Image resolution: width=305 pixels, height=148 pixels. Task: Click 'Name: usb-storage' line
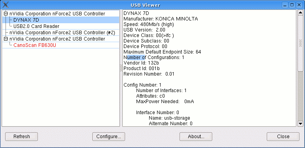pyautogui.click(x=169, y=118)
